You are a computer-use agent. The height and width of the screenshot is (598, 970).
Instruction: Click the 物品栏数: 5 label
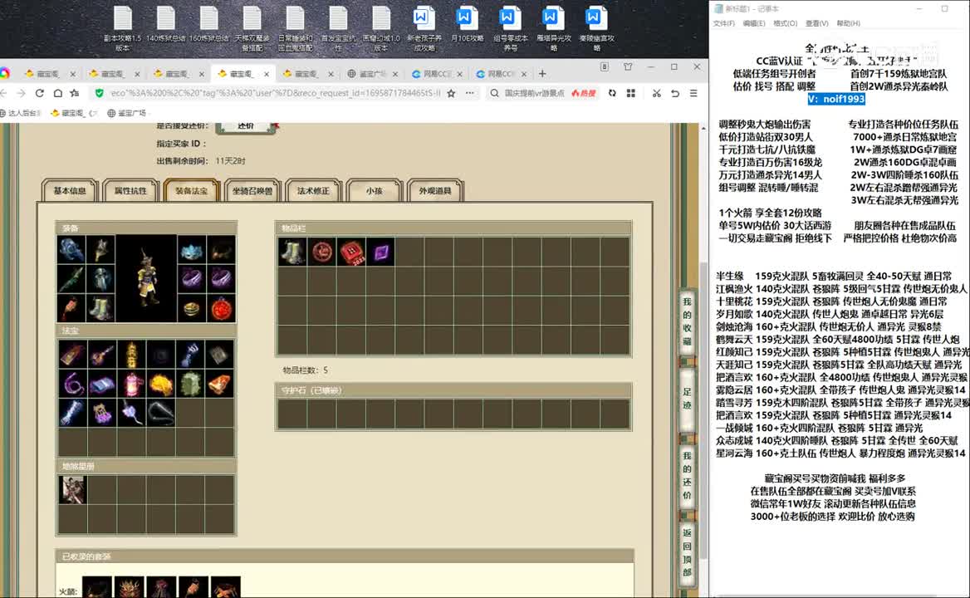[305, 370]
